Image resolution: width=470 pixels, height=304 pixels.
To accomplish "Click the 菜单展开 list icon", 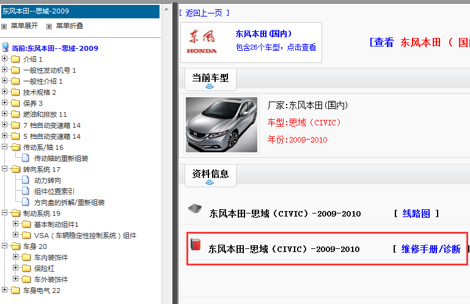I will point(4,26).
